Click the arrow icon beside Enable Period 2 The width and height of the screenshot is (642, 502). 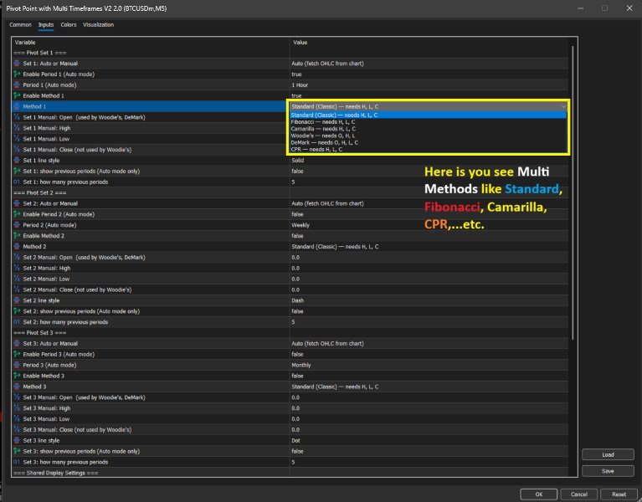pyautogui.click(x=17, y=214)
